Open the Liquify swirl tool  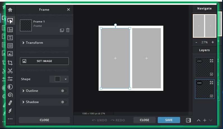coord(10,95)
